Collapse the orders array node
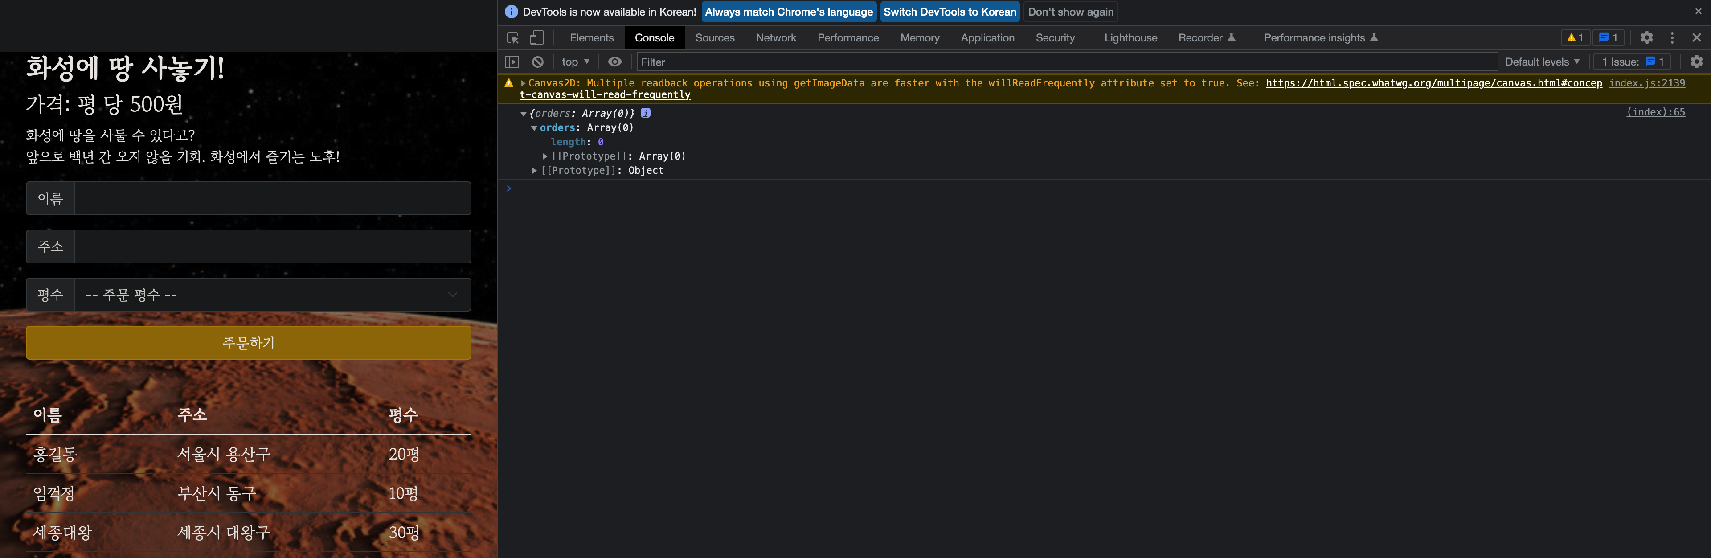1711x558 pixels. point(534,128)
